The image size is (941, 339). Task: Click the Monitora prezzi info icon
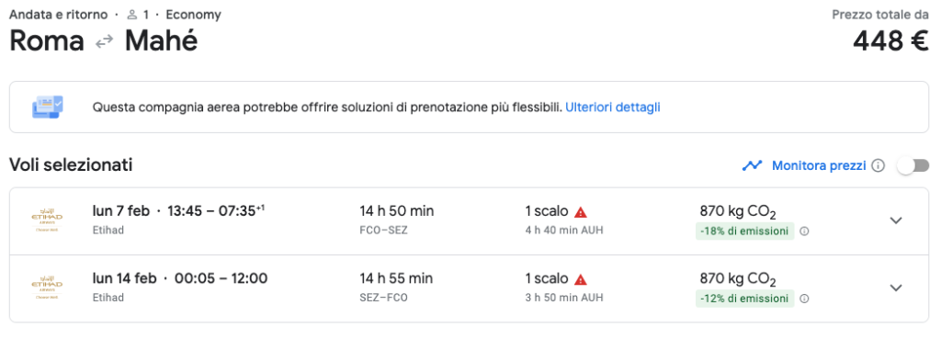[878, 165]
